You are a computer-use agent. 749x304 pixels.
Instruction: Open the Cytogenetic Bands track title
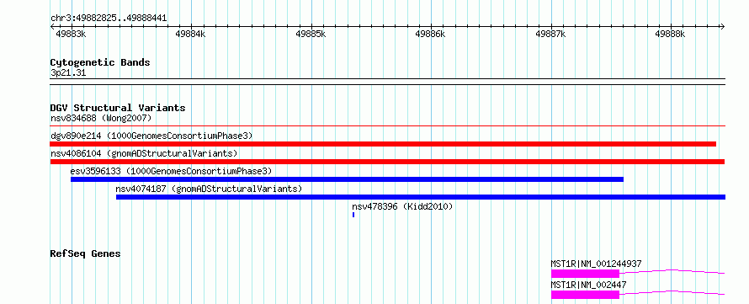pos(100,62)
